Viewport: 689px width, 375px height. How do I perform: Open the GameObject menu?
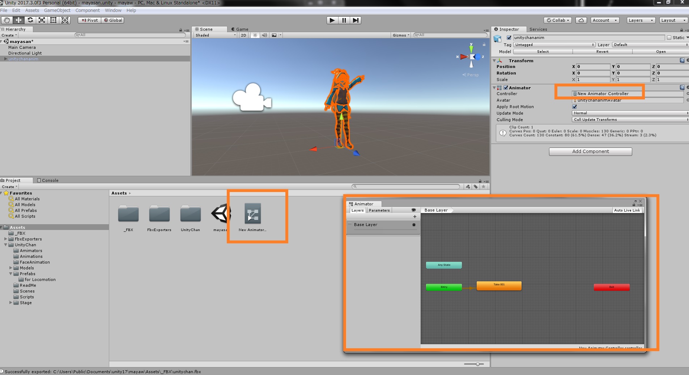point(57,10)
